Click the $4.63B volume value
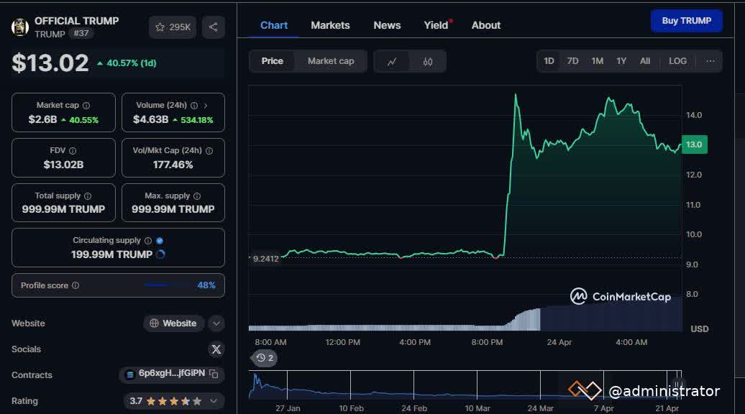This screenshot has width=745, height=414. (x=150, y=119)
